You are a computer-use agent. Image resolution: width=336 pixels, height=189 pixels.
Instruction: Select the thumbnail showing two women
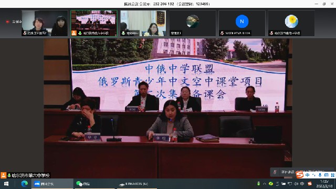pyautogui.click(x=45, y=23)
